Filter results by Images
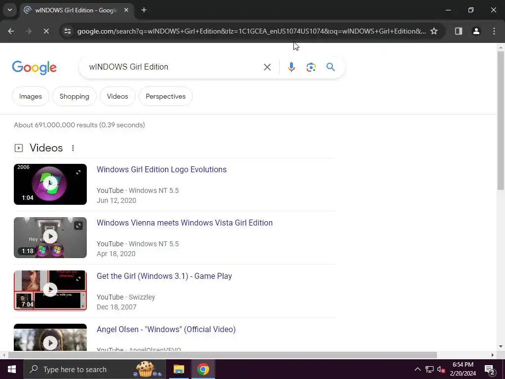505x379 pixels. point(30,96)
